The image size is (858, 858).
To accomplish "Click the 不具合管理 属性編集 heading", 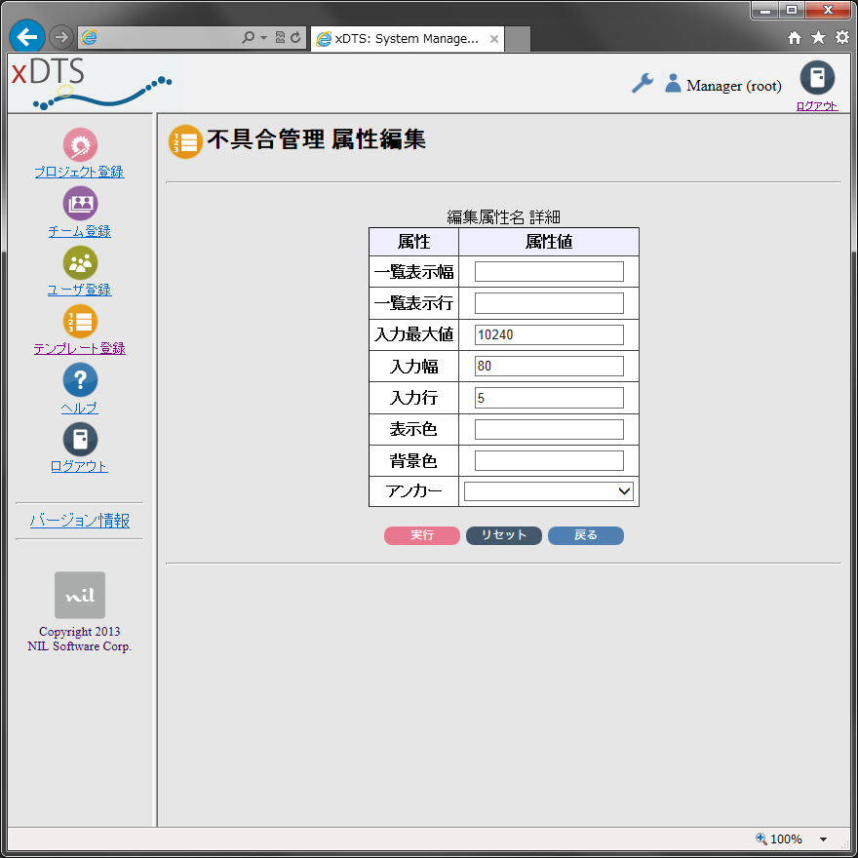I will (316, 139).
